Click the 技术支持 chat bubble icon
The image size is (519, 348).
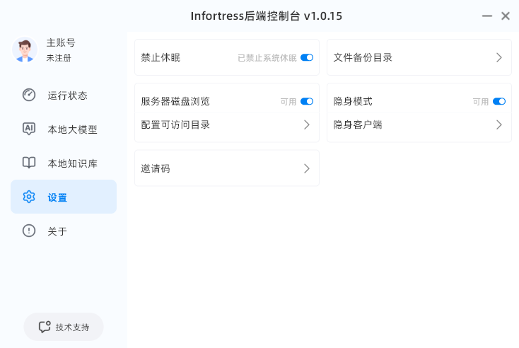coord(45,327)
